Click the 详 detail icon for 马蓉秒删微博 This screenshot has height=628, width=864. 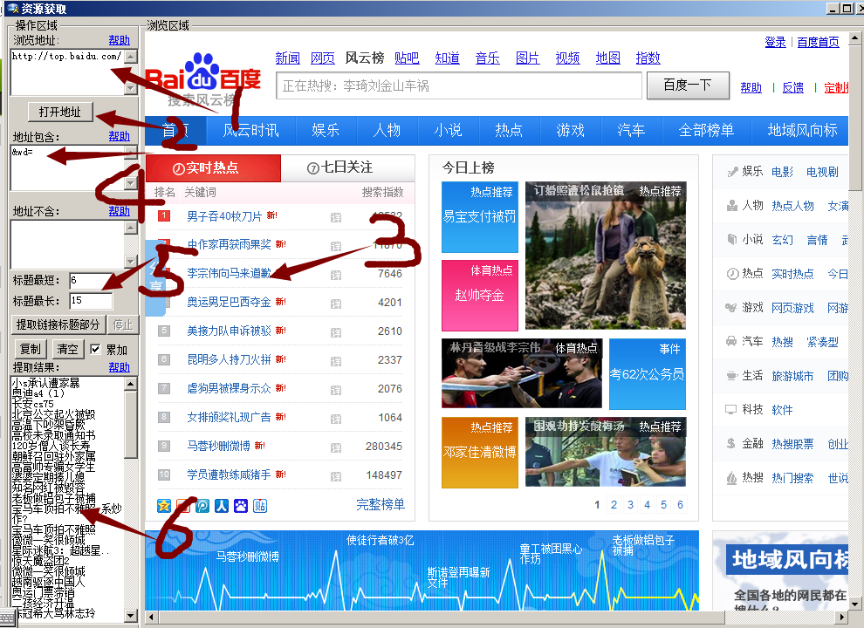click(336, 447)
